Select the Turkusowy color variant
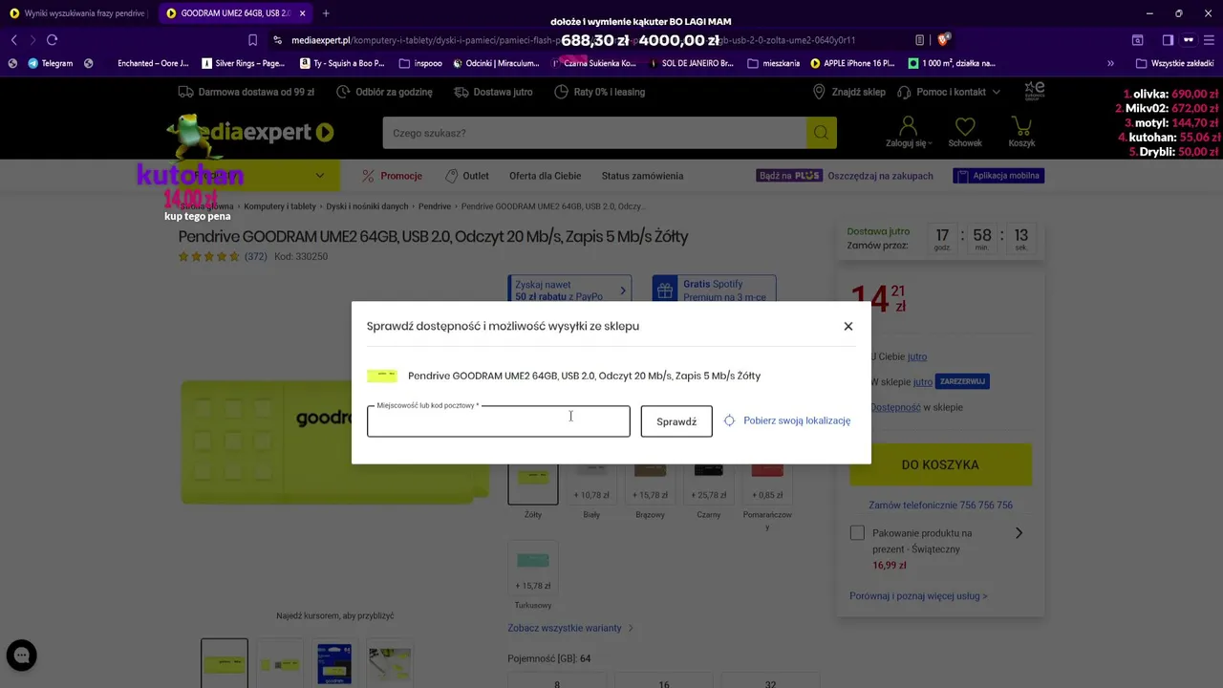 point(533,570)
